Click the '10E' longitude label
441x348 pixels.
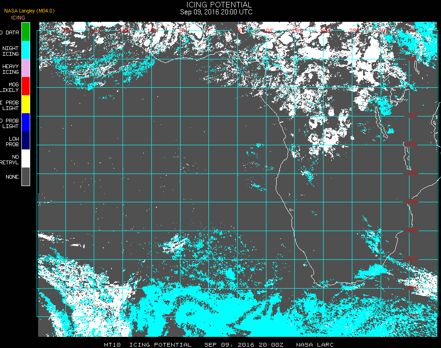[x=268, y=31]
